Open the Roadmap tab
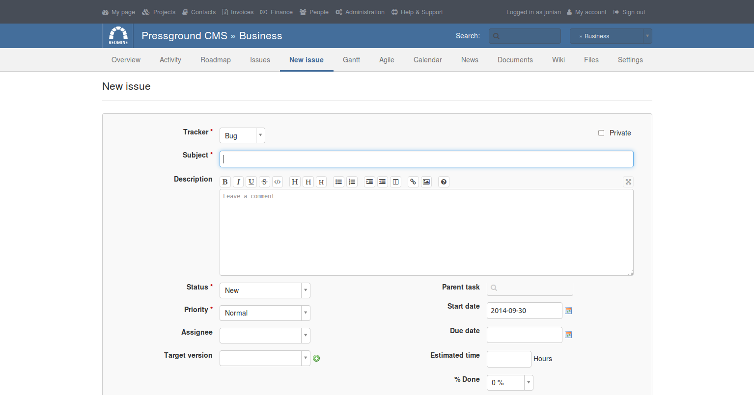 (x=215, y=60)
